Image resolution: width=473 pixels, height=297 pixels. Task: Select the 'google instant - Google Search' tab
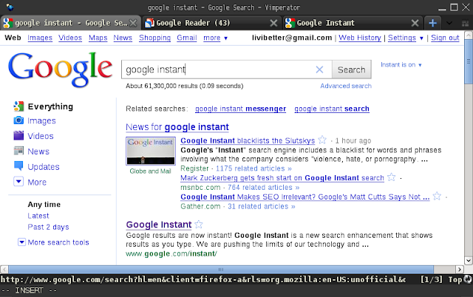(x=70, y=23)
